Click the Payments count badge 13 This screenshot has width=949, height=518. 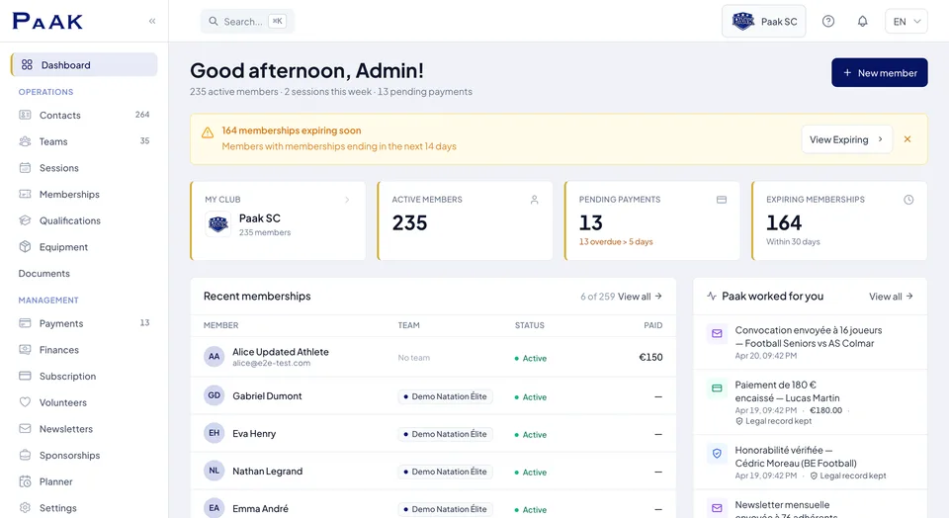[144, 322]
